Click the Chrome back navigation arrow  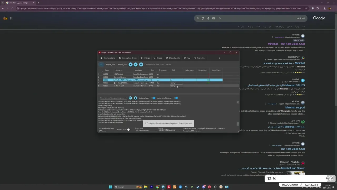click(3, 8)
